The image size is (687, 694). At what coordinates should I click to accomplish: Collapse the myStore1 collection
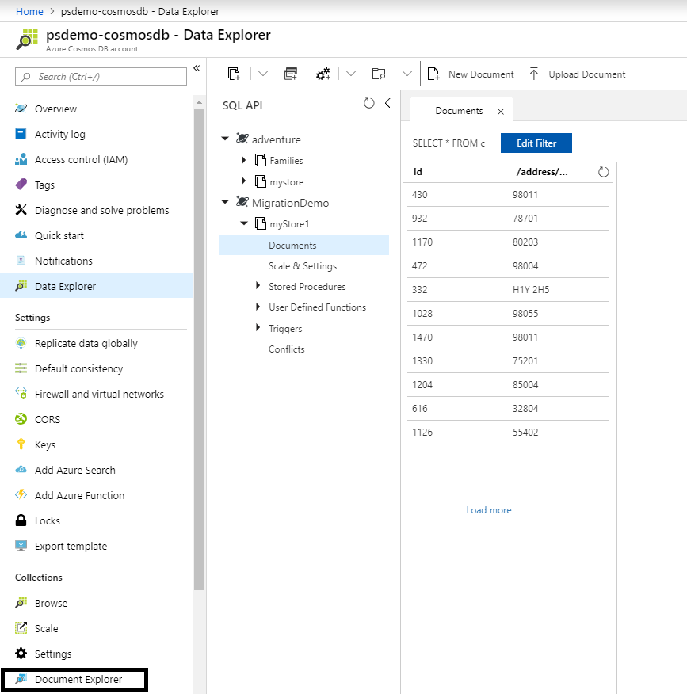pyautogui.click(x=244, y=223)
